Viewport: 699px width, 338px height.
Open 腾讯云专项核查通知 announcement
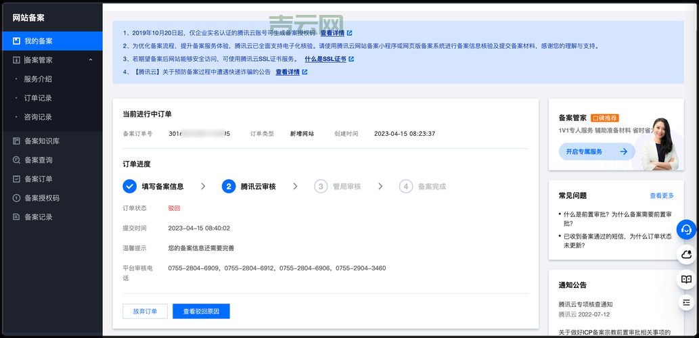tap(586, 305)
